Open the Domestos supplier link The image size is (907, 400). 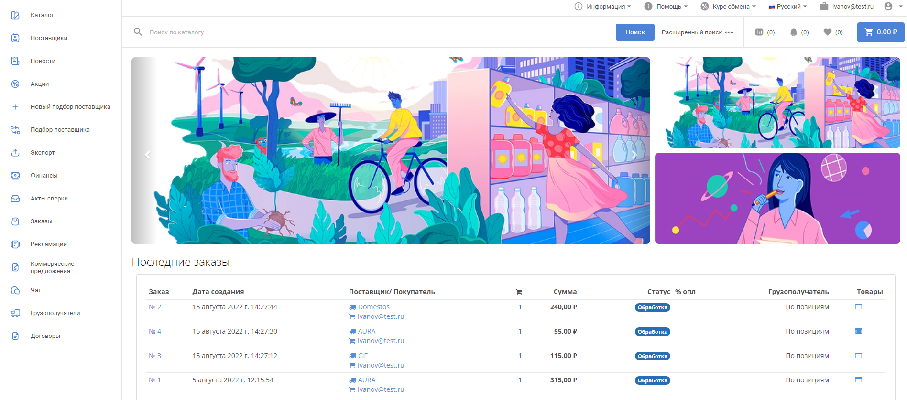(373, 307)
